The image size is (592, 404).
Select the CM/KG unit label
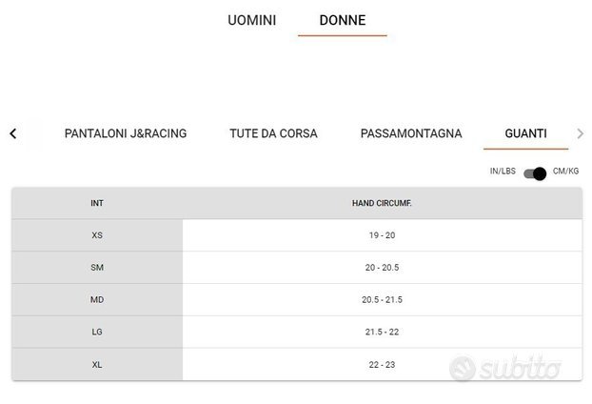pyautogui.click(x=565, y=172)
